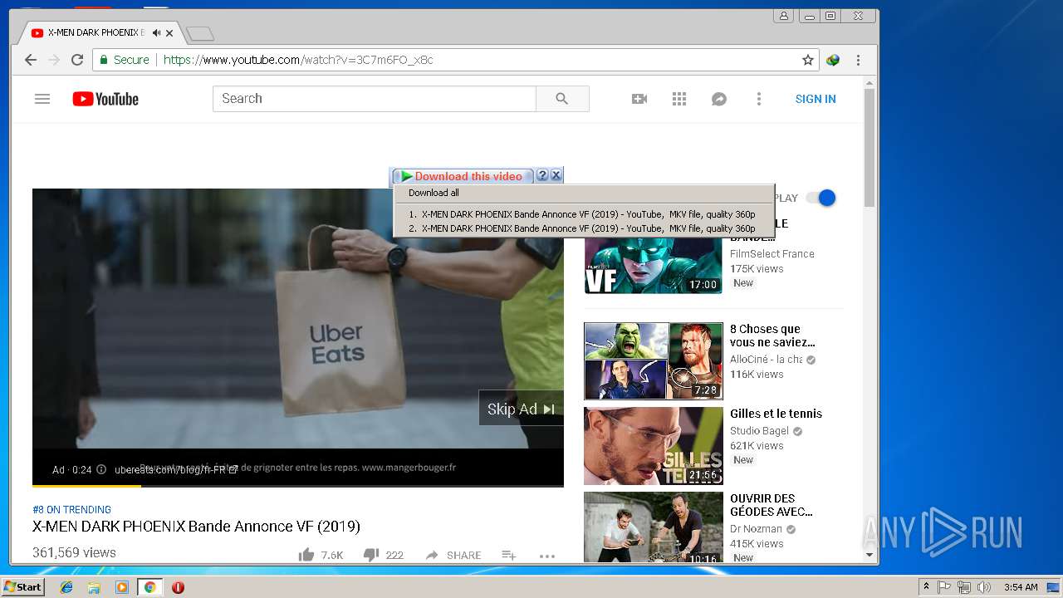This screenshot has width=1063, height=598.
Task: Click the Opera icon in taskbar
Action: click(178, 587)
